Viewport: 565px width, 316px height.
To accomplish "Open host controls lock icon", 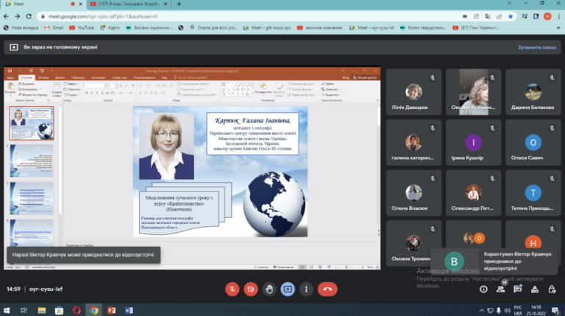I will 552,289.
